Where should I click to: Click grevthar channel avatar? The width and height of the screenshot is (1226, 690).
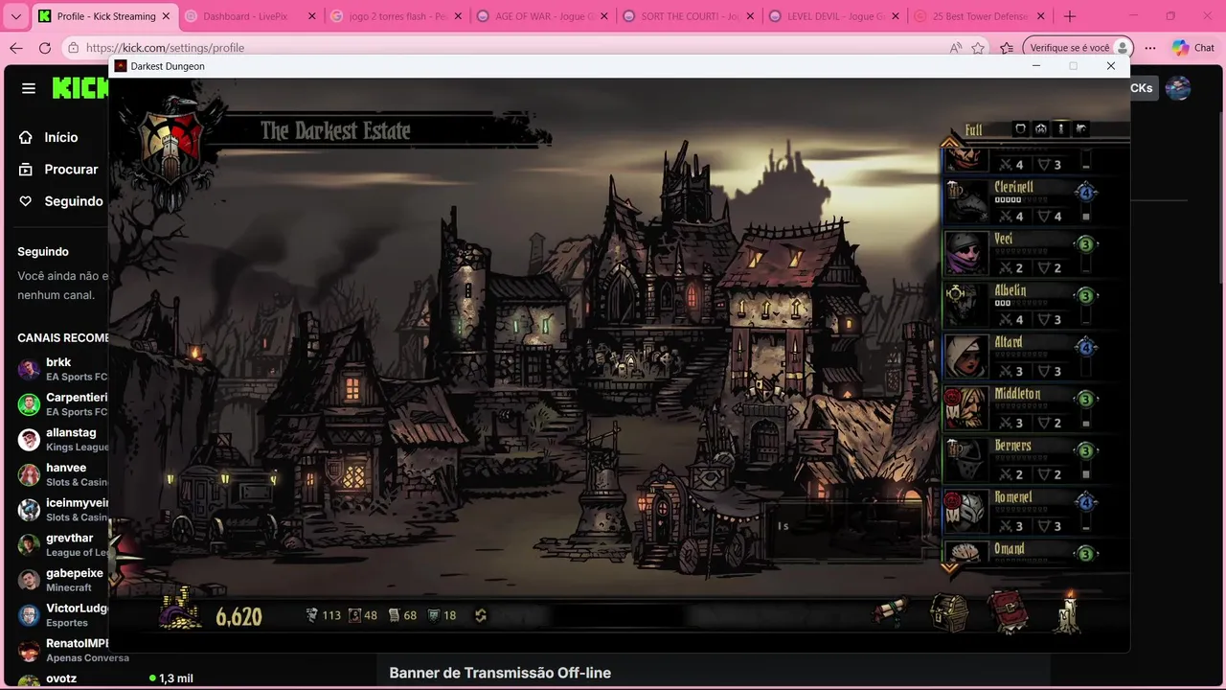29,544
